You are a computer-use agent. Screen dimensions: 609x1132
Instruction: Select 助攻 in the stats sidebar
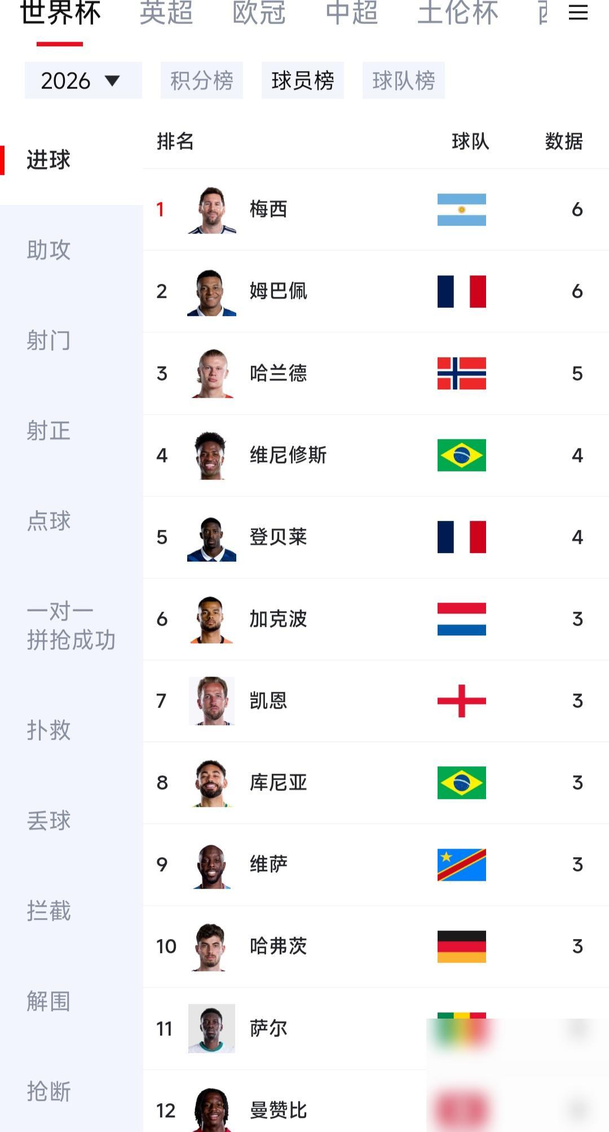[x=49, y=250]
